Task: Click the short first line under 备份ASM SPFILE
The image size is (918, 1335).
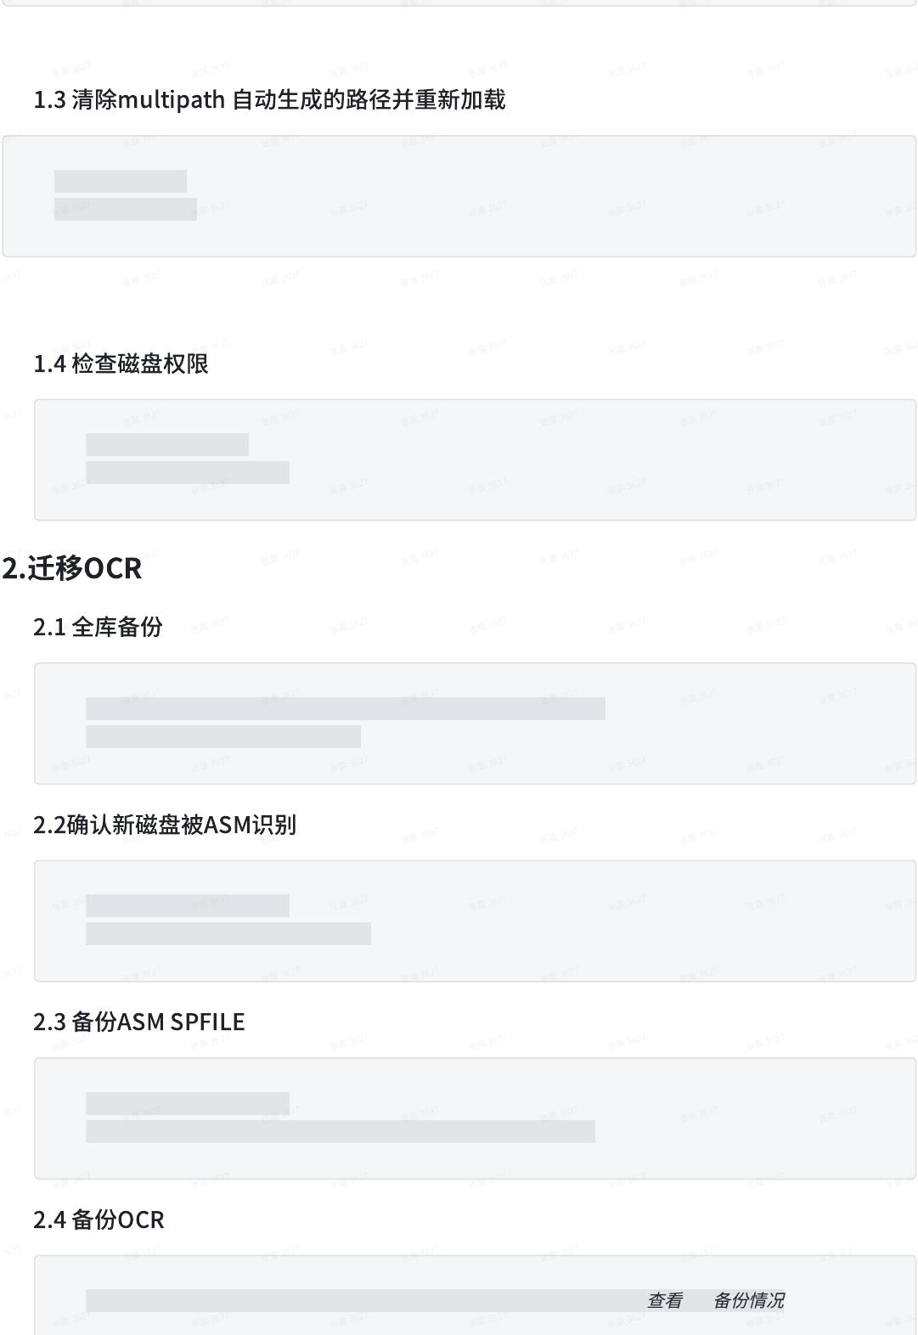Action: 188,1103
